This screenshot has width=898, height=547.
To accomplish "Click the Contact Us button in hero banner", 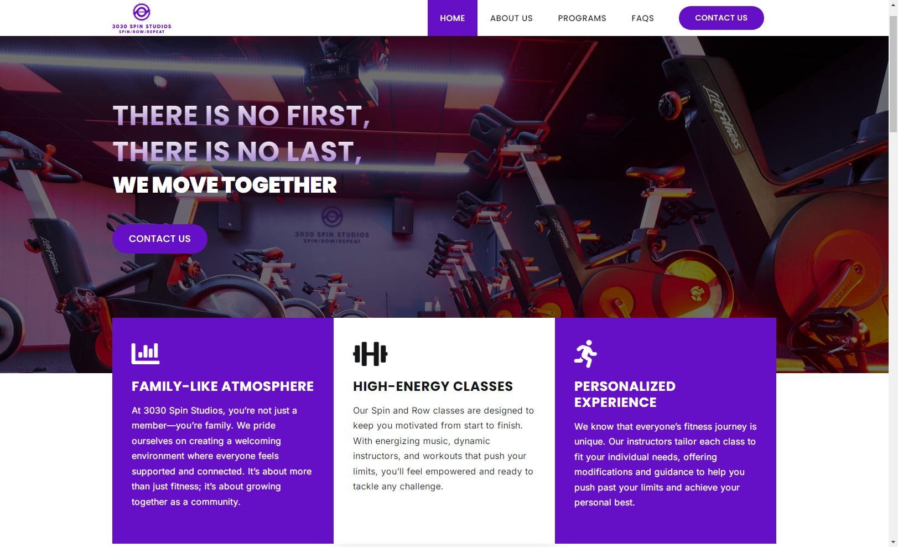I will click(x=160, y=239).
